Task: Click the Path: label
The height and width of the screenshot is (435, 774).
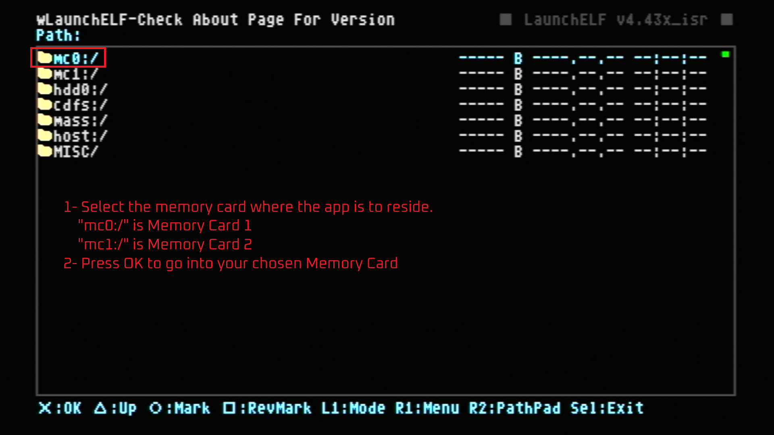Action: point(58,35)
